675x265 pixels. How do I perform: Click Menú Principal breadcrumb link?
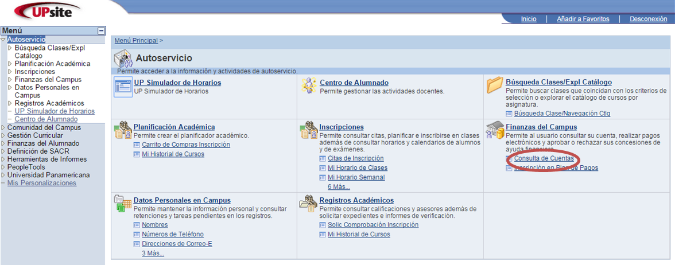(x=136, y=40)
